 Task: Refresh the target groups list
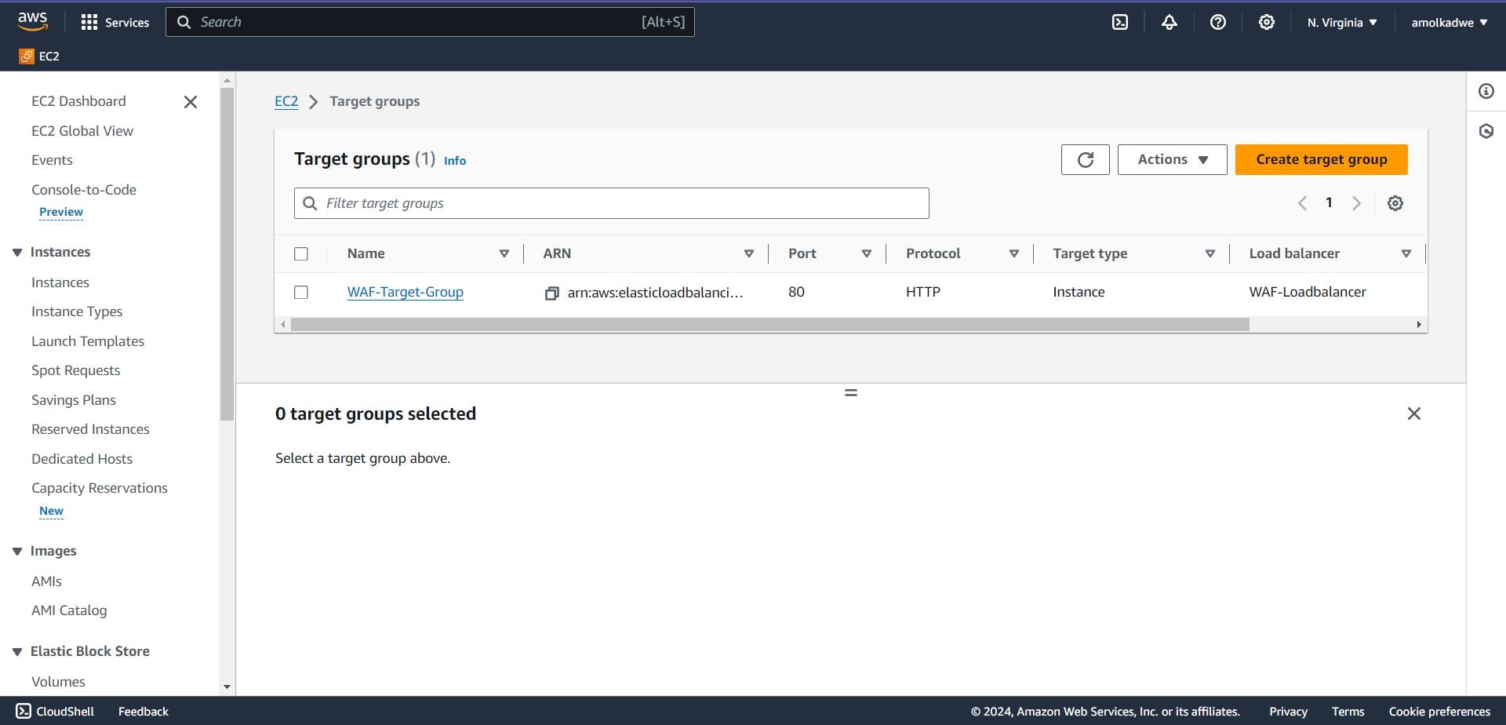[1085, 159]
